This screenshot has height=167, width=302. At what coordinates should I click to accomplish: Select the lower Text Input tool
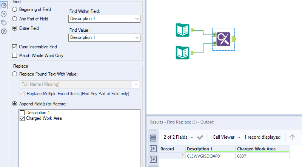[x=183, y=52]
